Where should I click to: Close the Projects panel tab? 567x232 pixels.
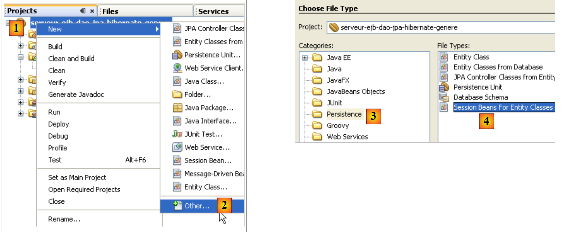point(92,11)
